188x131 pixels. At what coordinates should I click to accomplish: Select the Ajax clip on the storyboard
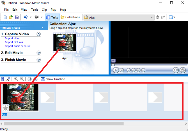(20, 97)
